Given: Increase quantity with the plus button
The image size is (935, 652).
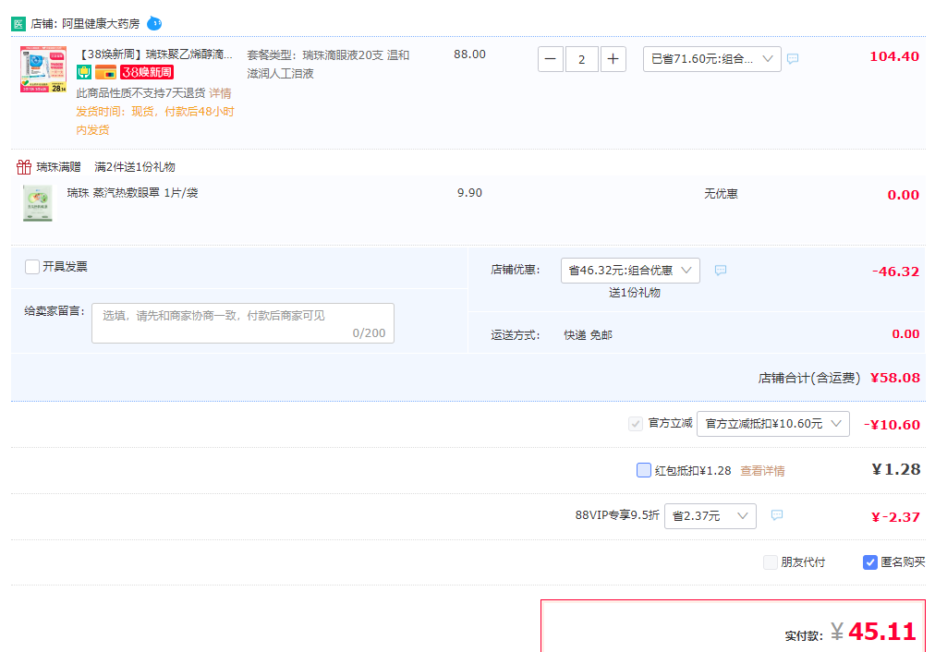Looking at the screenshot, I should tap(613, 59).
